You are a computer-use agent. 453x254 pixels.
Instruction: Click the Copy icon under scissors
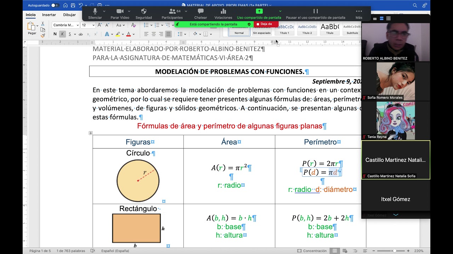43,30
